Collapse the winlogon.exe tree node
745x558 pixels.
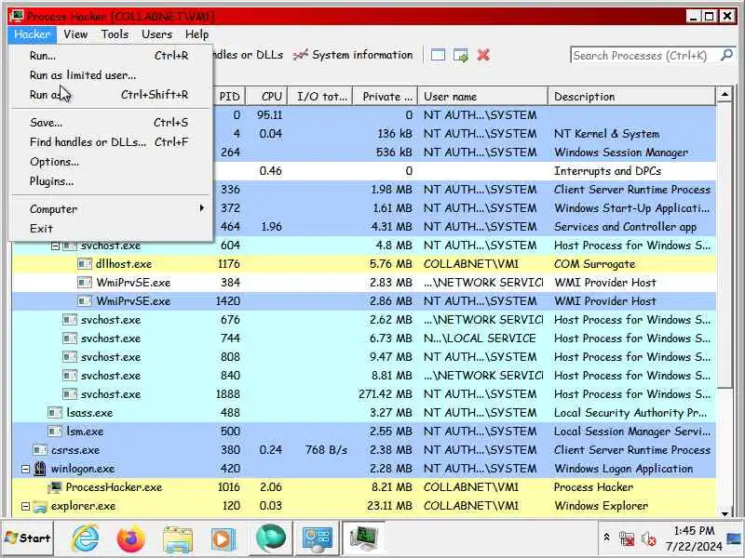tap(26, 469)
